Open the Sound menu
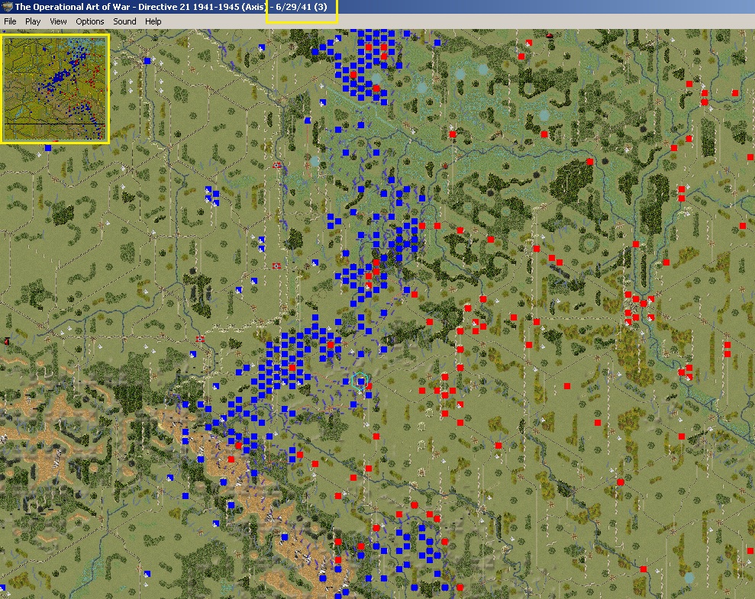Viewport: 755px width, 599px height. coord(124,21)
